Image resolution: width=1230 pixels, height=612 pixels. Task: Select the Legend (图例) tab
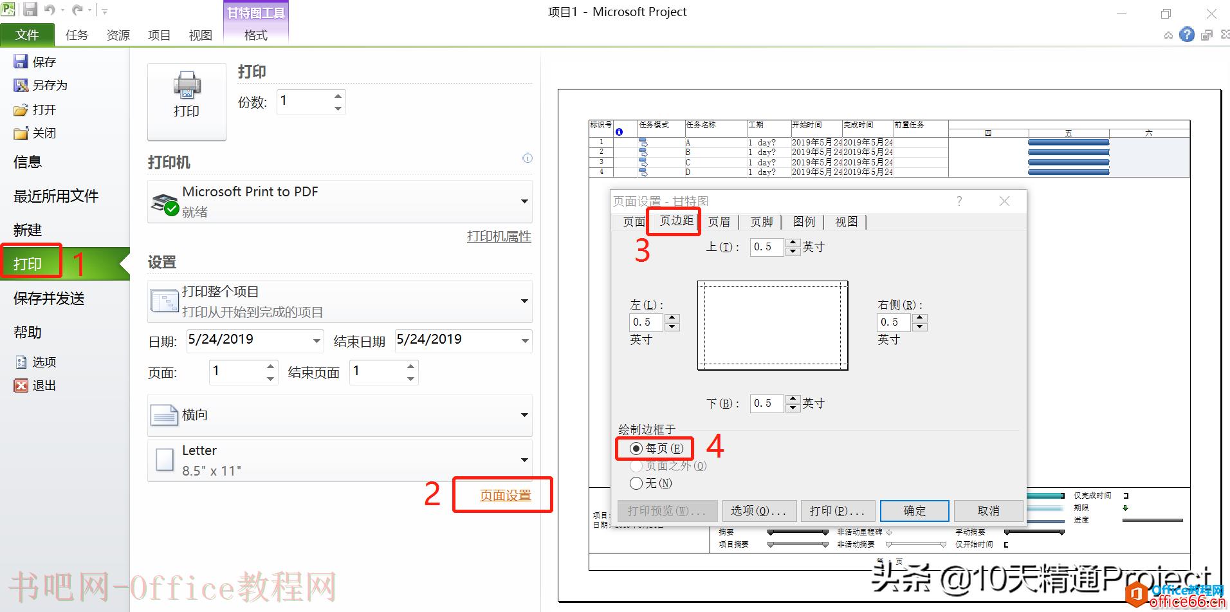[x=803, y=222]
